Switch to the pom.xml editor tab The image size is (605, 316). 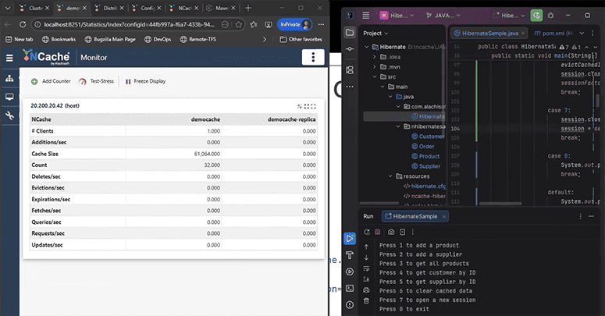point(552,34)
